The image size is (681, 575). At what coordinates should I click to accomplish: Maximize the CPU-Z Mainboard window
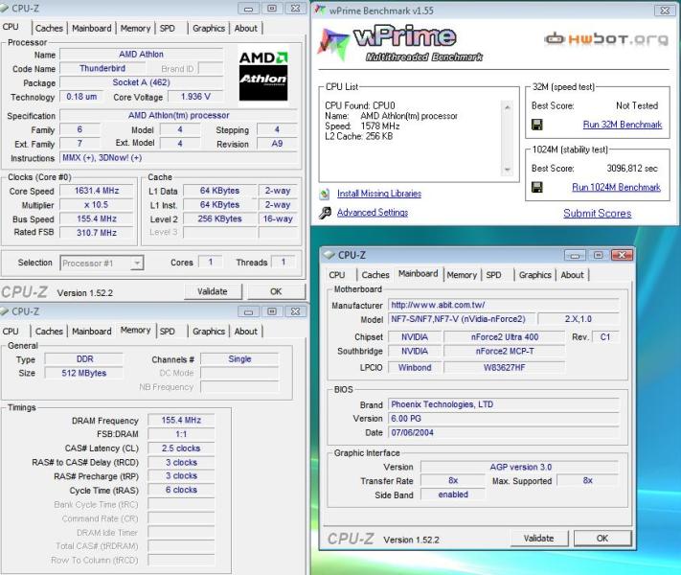click(x=598, y=255)
